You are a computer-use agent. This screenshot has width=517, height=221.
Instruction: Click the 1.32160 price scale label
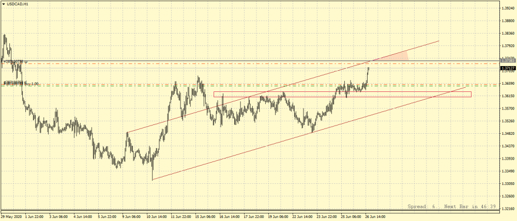(508, 209)
